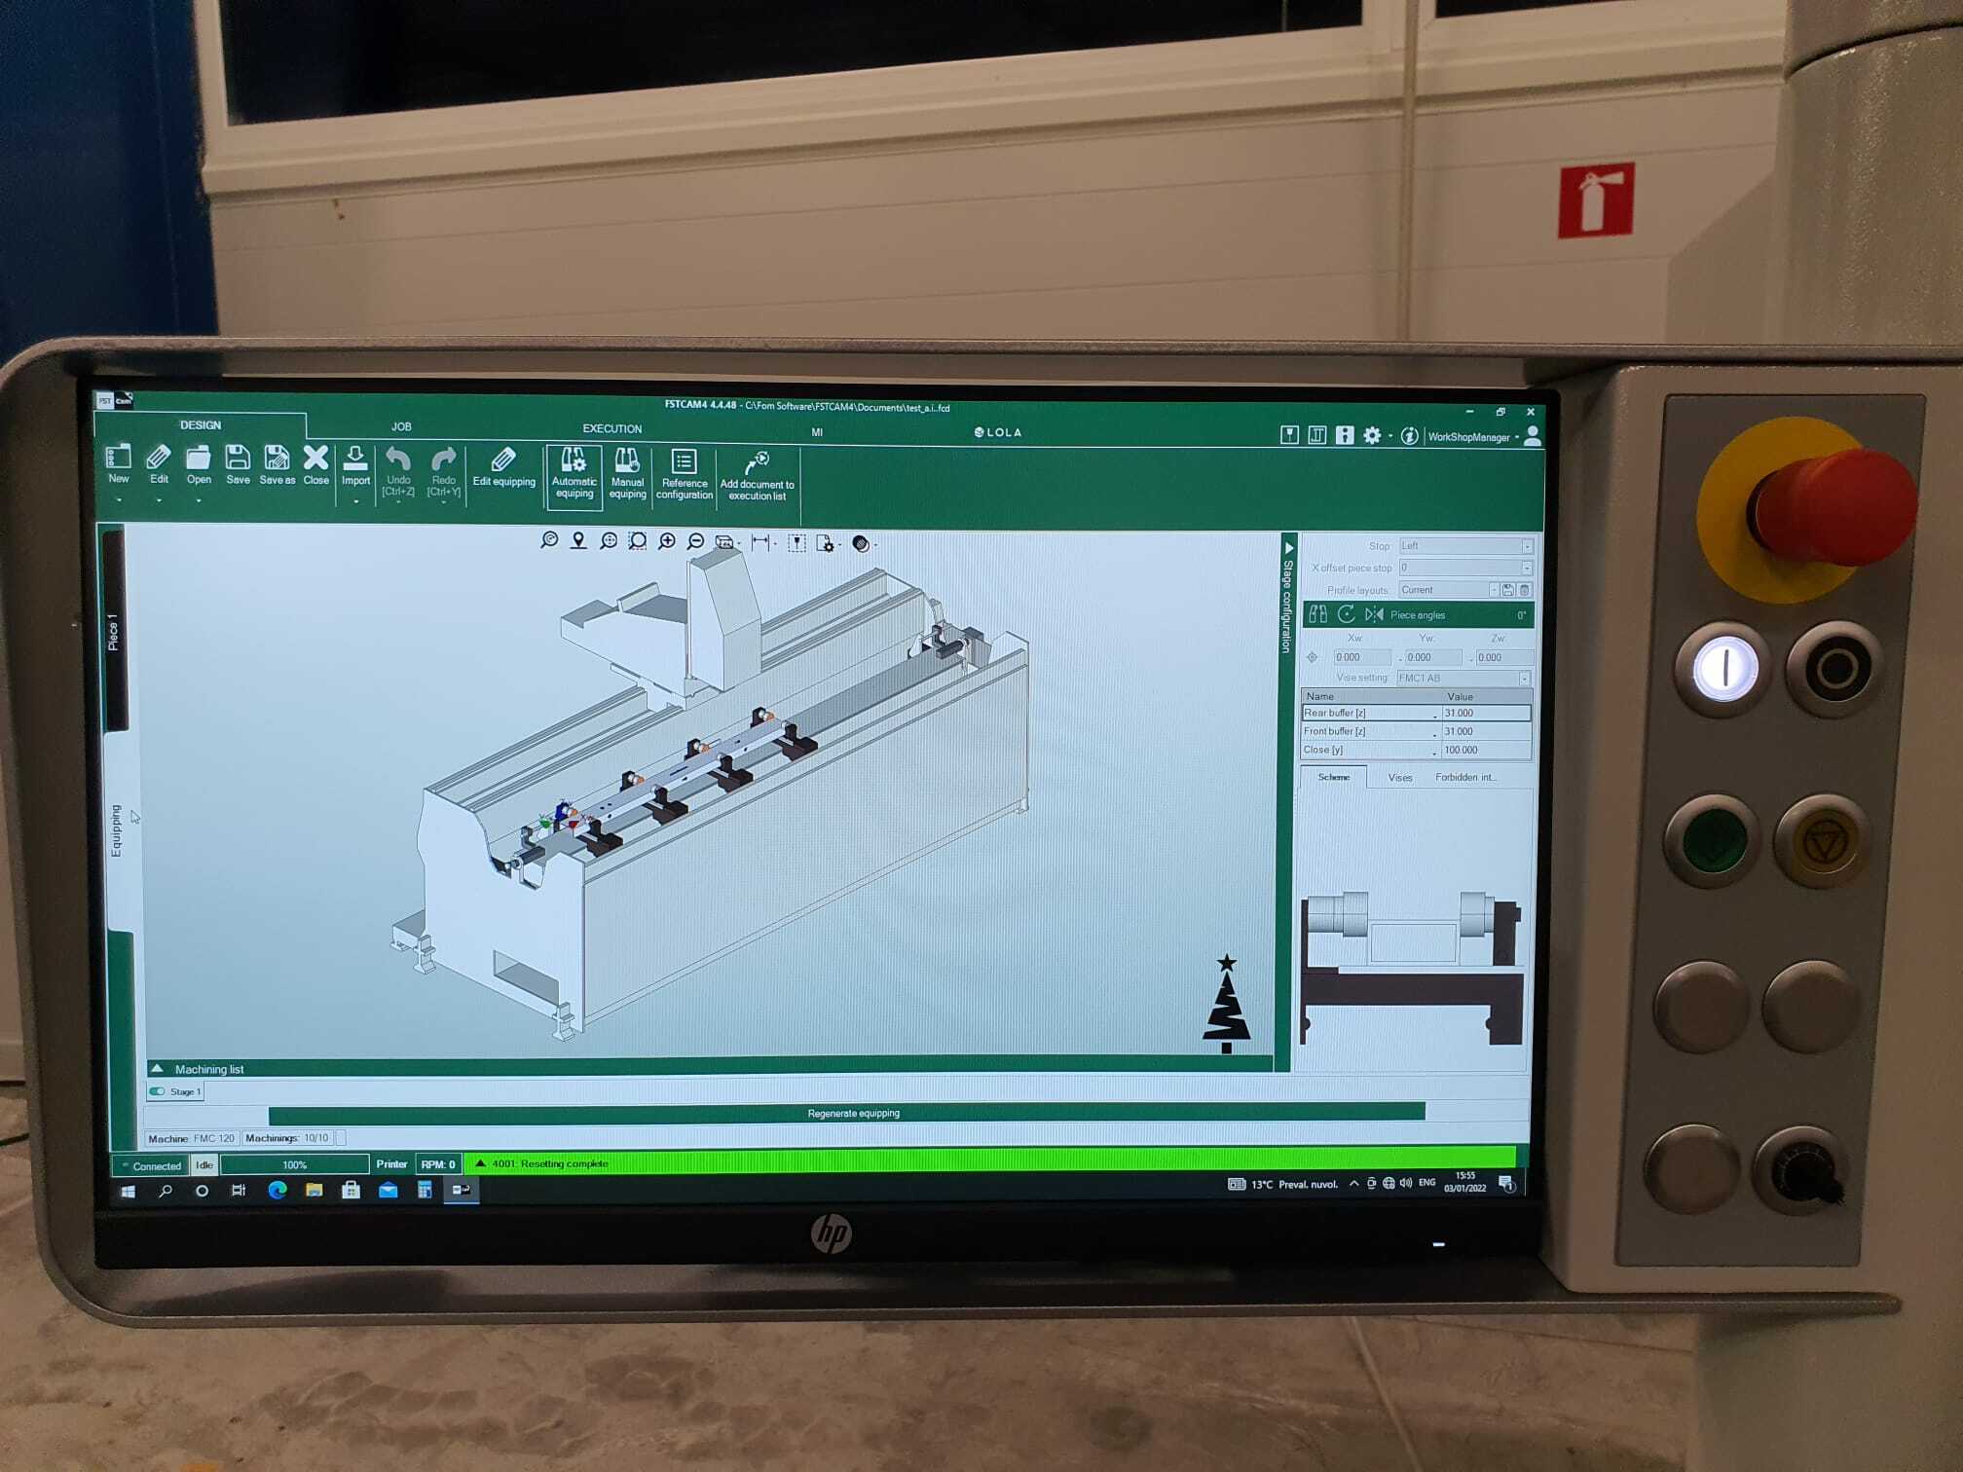This screenshot has width=1963, height=1472.
Task: Click the Automatic equipping tool
Action: [574, 472]
